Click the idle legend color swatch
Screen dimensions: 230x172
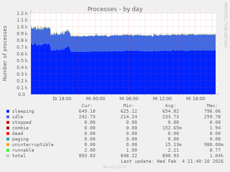(8, 117)
